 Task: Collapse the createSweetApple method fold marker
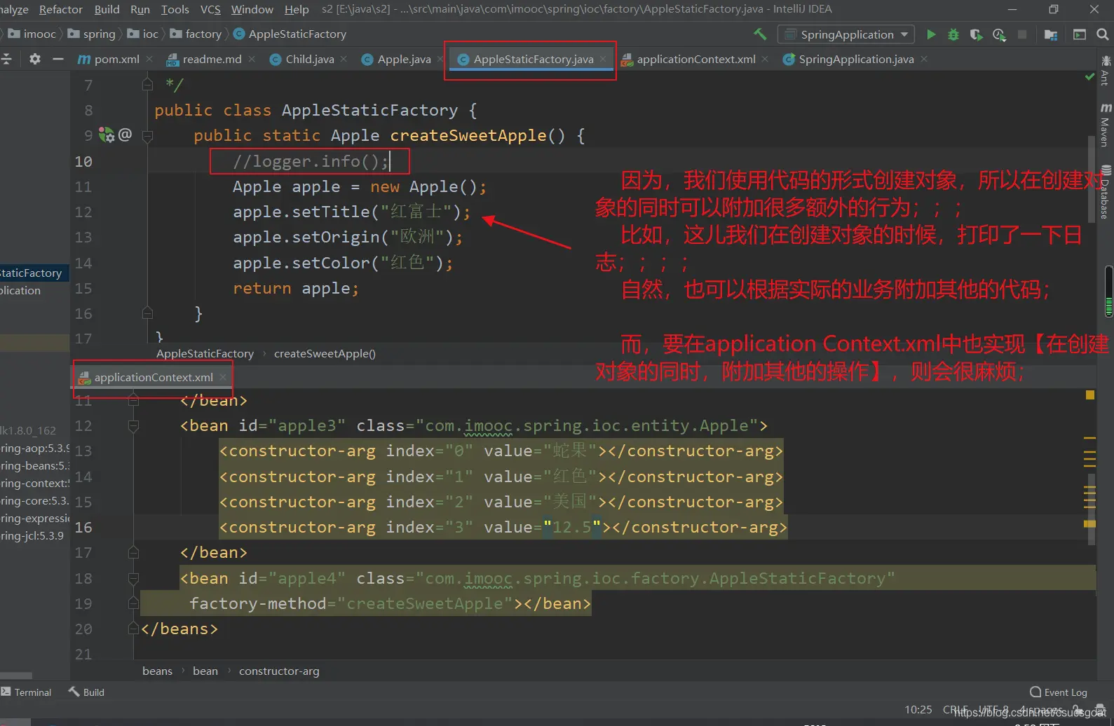[147, 136]
